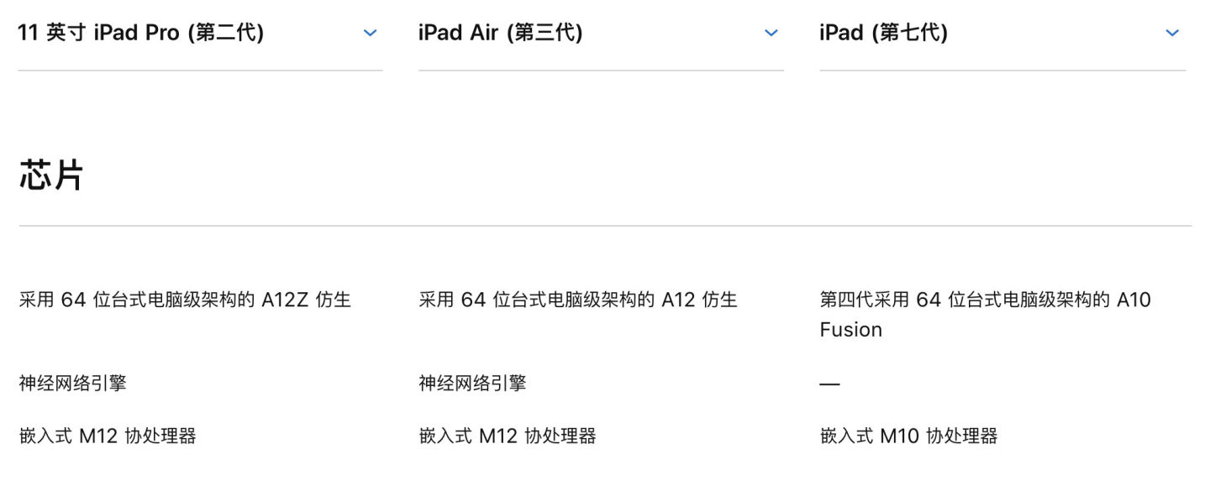Open the iPad (第七代) model selector
The height and width of the screenshot is (496, 1210).
(884, 34)
